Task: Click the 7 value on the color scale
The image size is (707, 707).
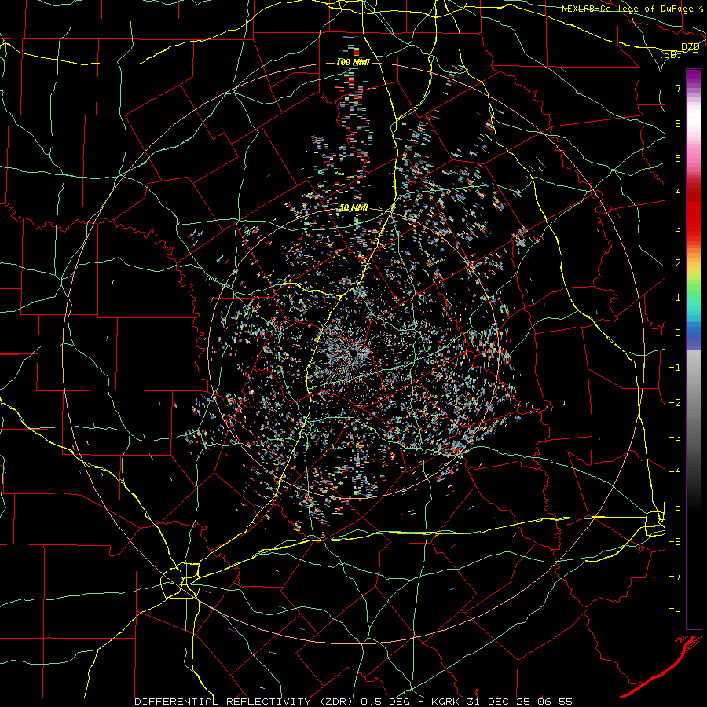Action: (x=678, y=88)
